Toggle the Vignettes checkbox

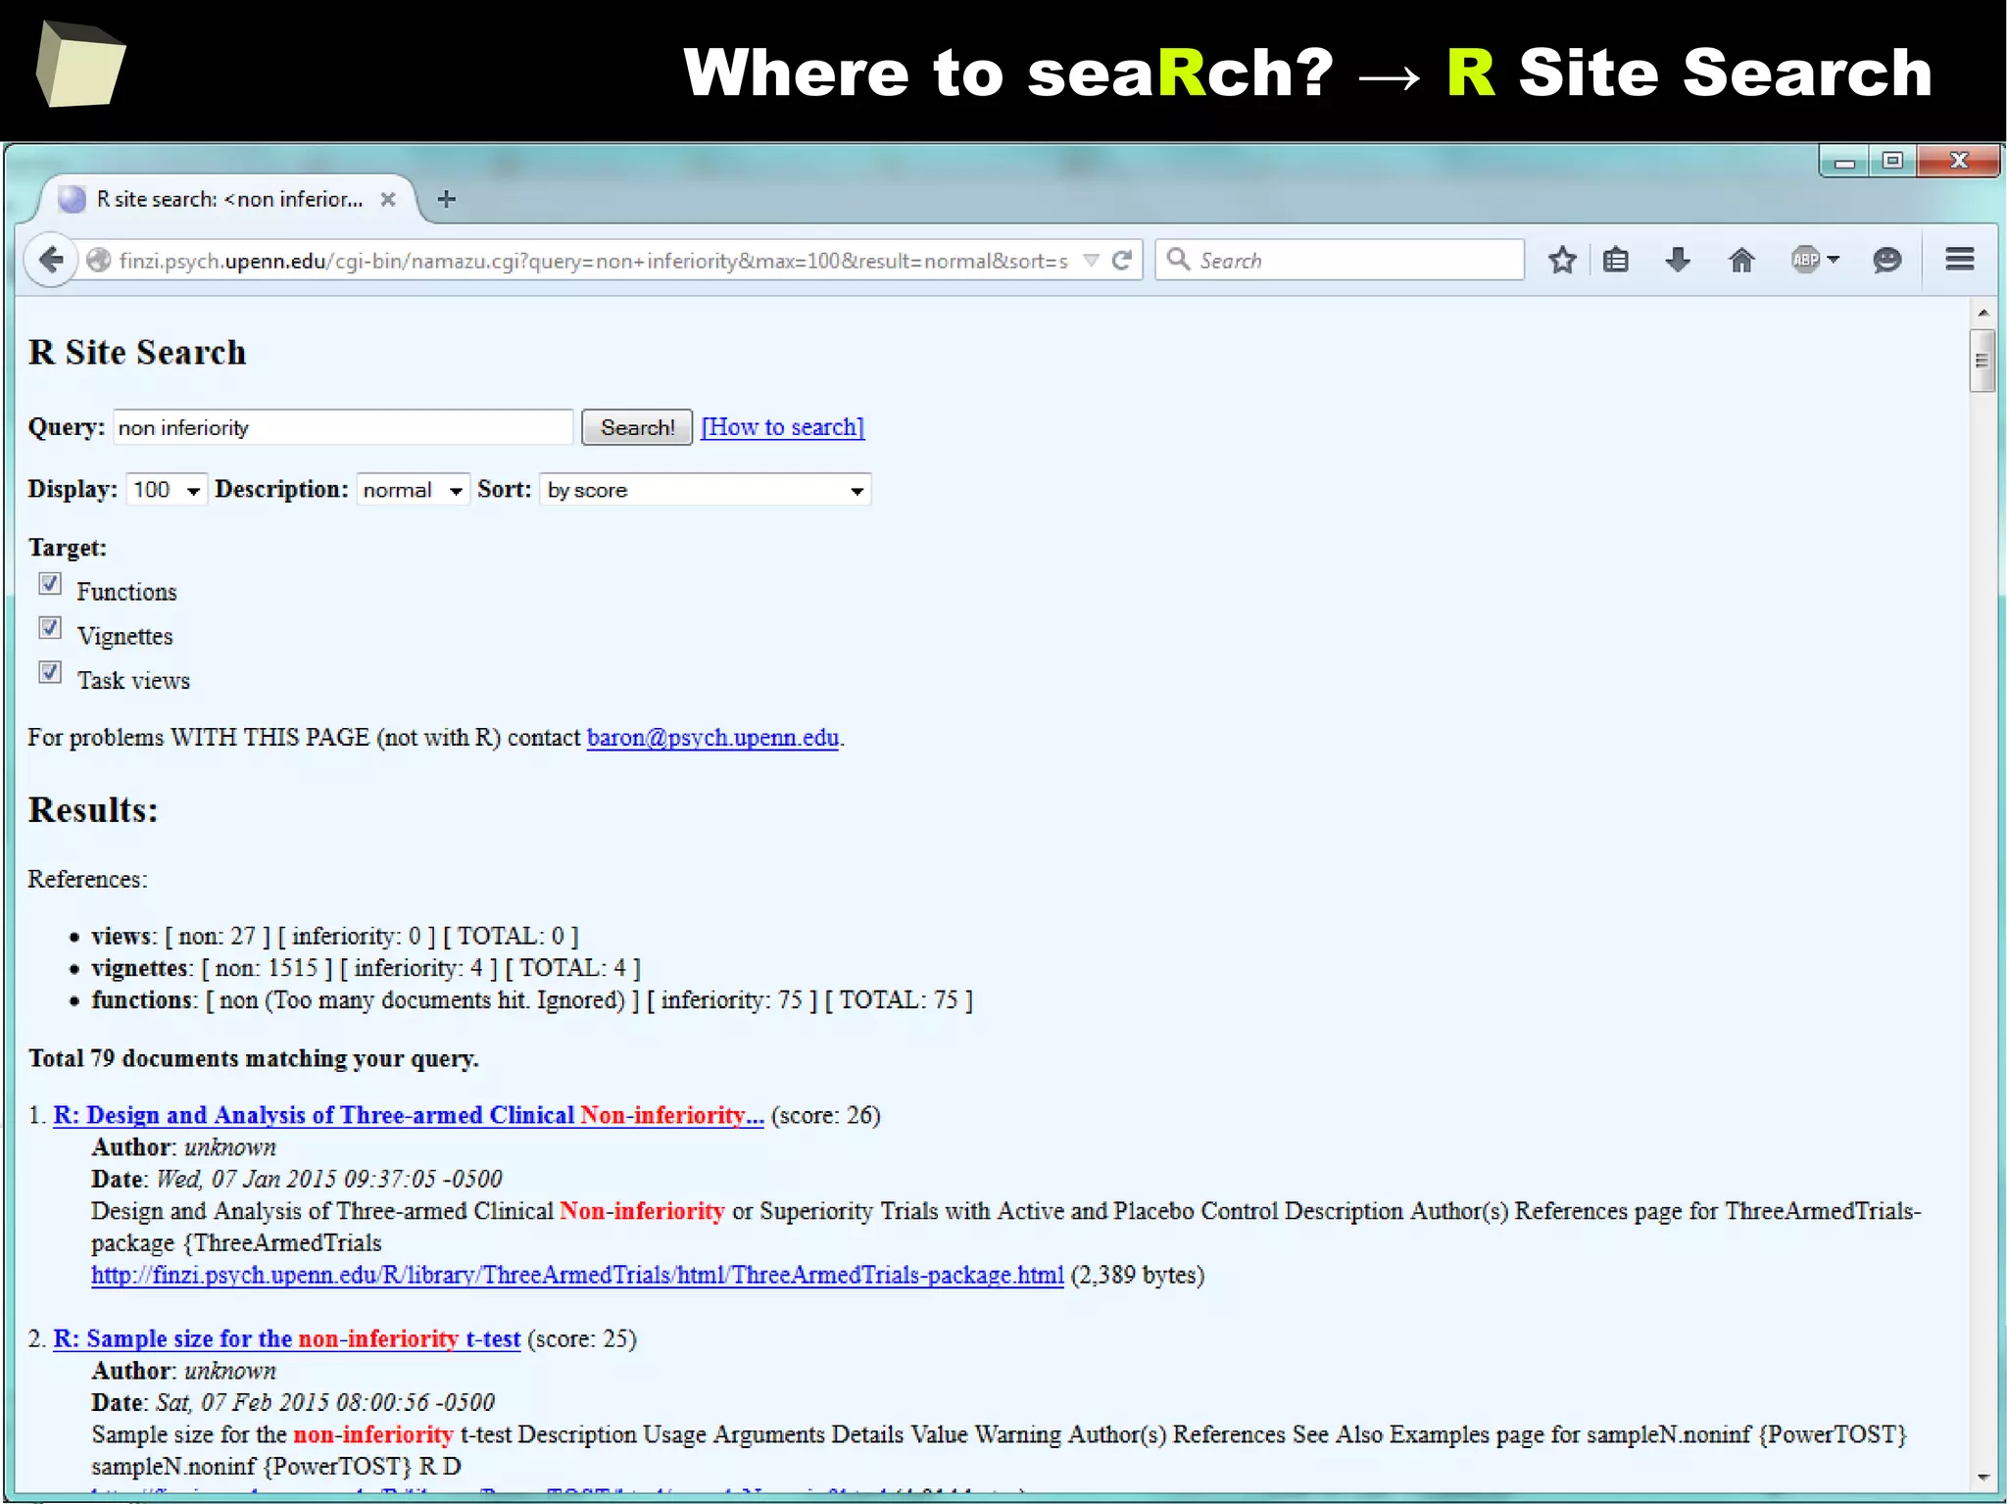(50, 628)
